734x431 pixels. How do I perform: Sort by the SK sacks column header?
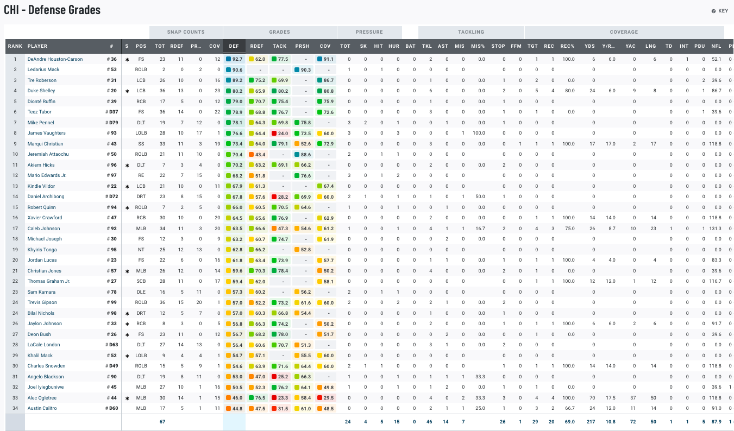click(x=364, y=46)
